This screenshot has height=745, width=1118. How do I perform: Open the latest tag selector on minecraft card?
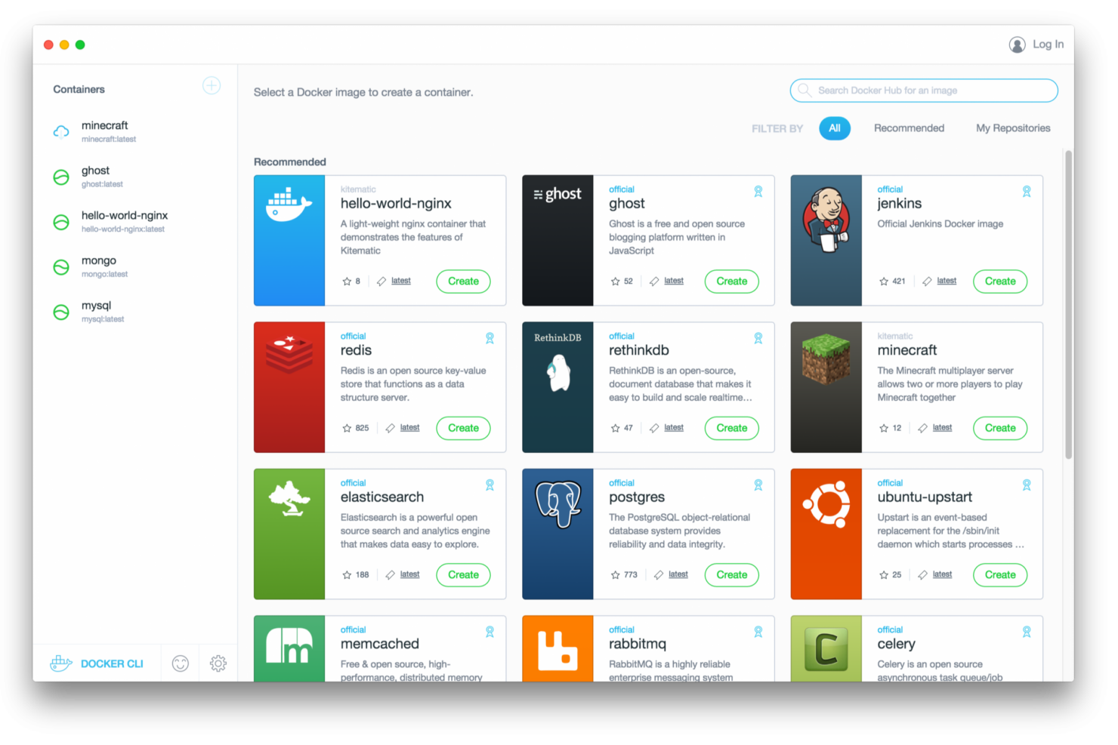tap(942, 428)
